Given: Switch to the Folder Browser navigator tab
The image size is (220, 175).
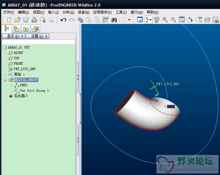Looking at the screenshot, I should pos(16,29).
